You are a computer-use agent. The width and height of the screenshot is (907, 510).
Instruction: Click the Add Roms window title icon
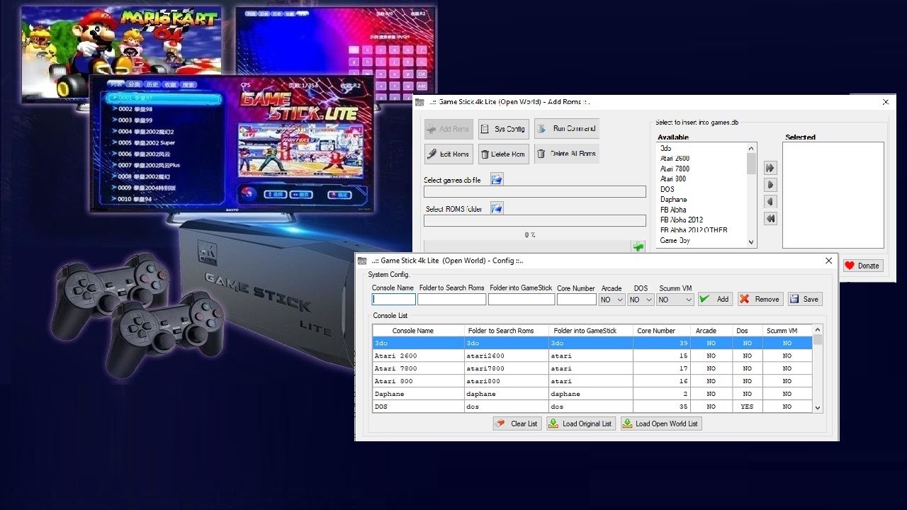(x=419, y=102)
